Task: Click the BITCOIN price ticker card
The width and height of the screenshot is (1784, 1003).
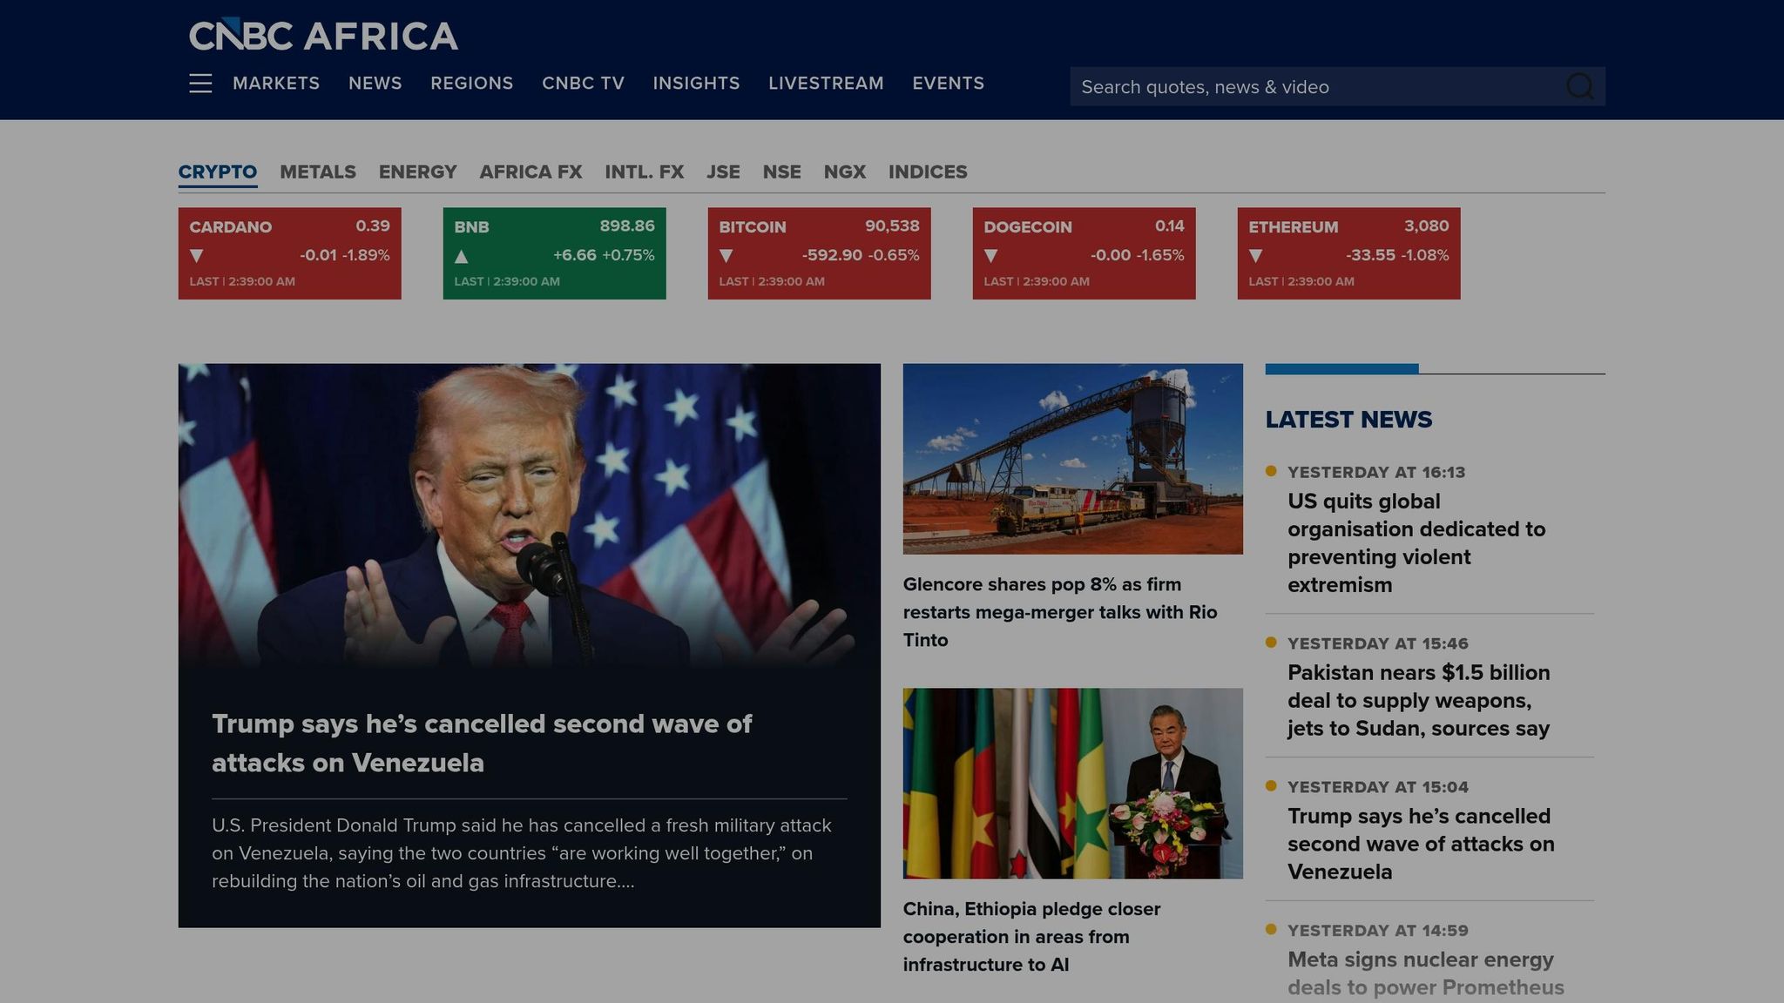Action: pos(817,252)
